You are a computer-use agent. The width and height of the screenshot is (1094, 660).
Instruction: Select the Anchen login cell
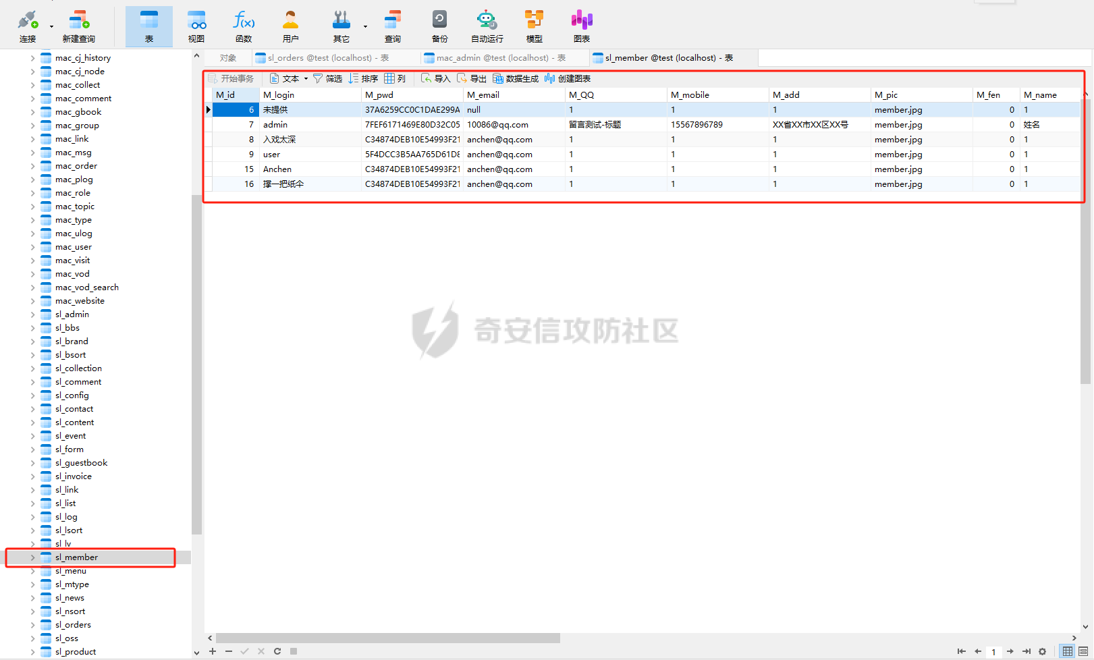[x=310, y=169]
